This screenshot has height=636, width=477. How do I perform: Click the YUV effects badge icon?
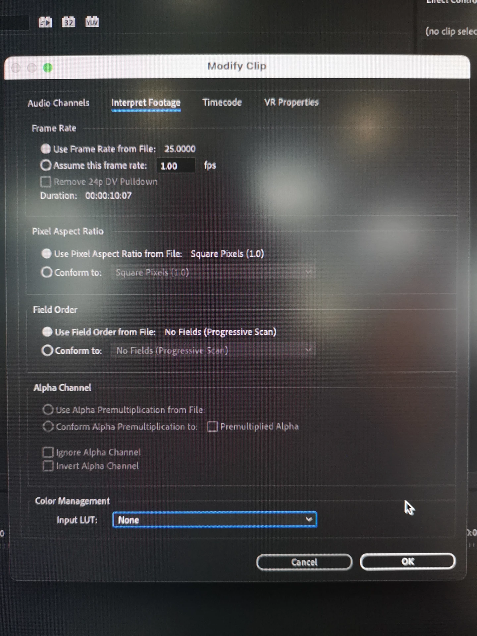tap(92, 22)
